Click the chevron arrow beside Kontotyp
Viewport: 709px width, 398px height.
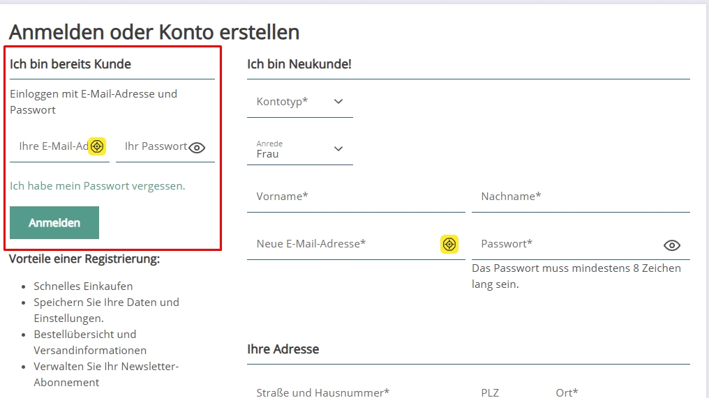pos(338,102)
